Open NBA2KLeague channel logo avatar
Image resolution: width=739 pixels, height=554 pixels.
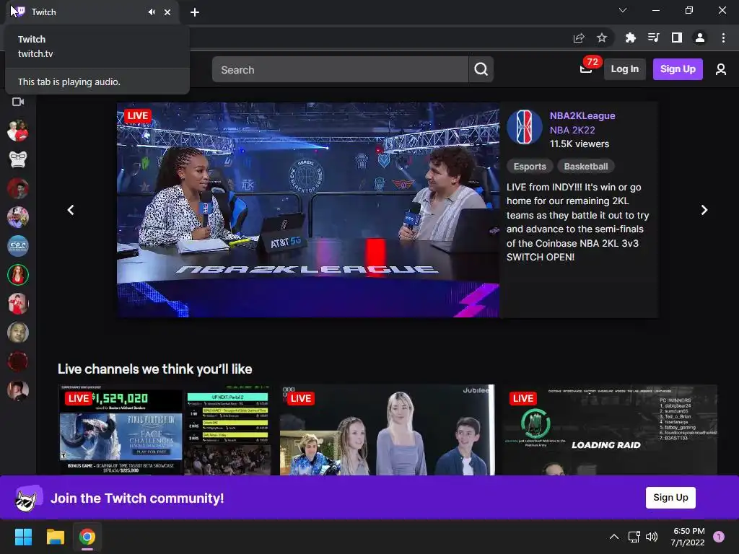tap(524, 127)
